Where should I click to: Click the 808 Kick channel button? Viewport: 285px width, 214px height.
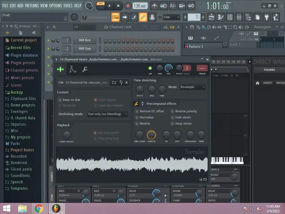pos(85,40)
